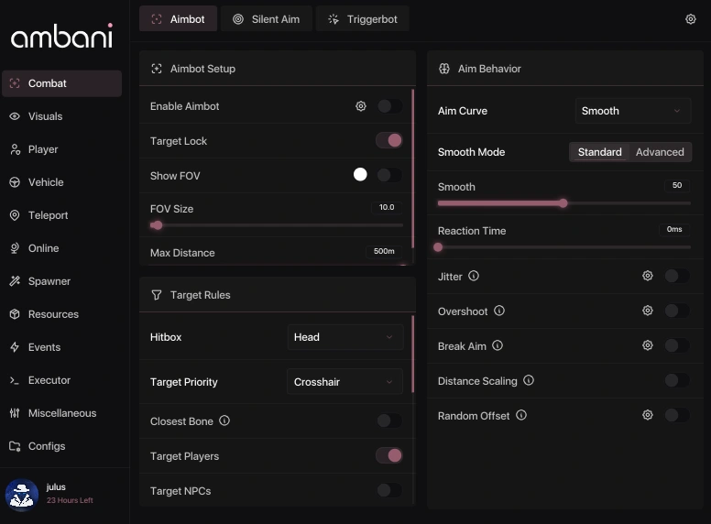Switch on the Jitter toggle
This screenshot has width=711, height=524.
click(x=677, y=276)
